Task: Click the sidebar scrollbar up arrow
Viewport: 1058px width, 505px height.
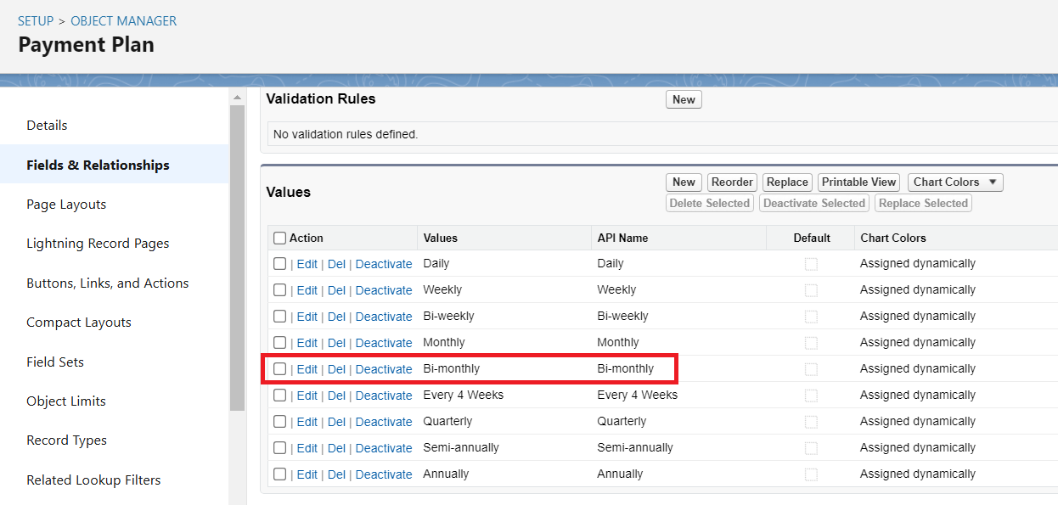Action: point(237,98)
